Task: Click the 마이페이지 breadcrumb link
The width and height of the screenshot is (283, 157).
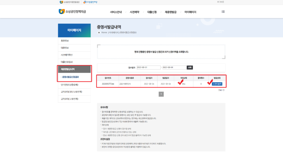Action: (x=114, y=32)
